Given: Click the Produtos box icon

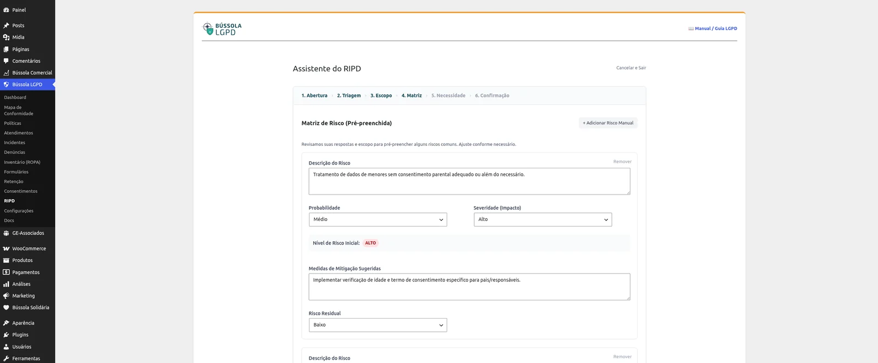Looking at the screenshot, I should pos(6,260).
